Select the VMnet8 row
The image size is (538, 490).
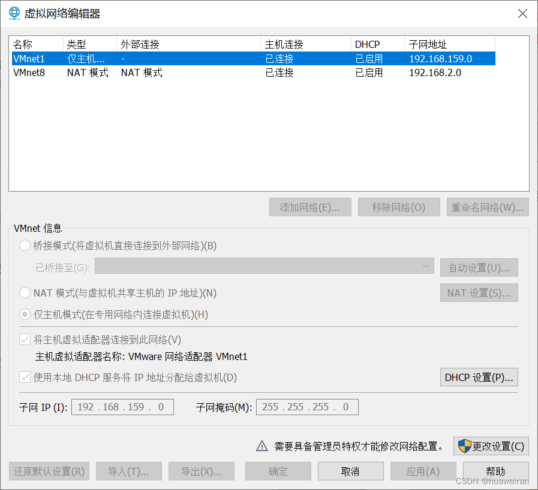[x=254, y=72]
